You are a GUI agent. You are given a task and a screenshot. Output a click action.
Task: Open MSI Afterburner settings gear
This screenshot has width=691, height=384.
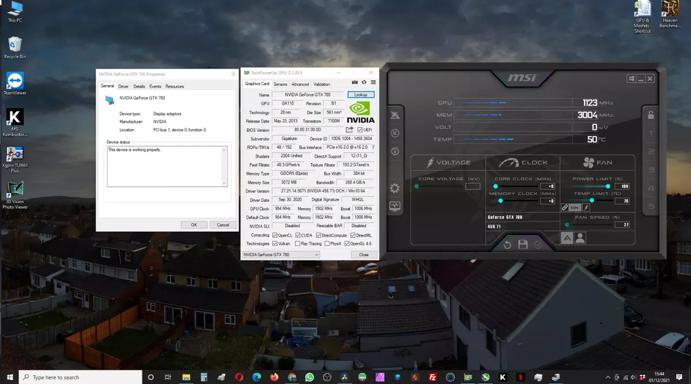point(395,188)
